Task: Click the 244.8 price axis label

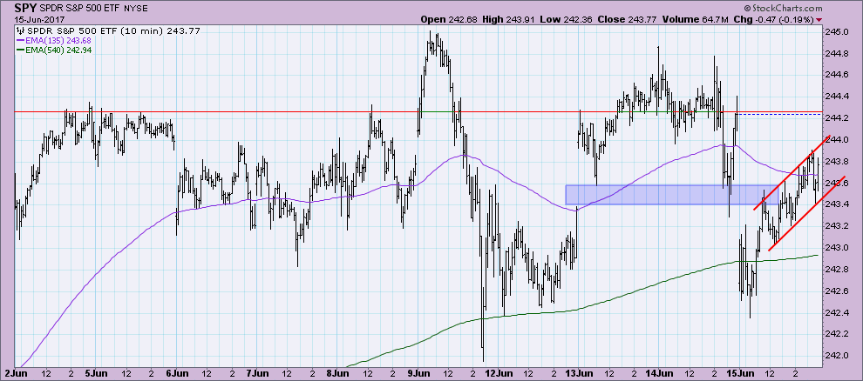Action: point(835,54)
